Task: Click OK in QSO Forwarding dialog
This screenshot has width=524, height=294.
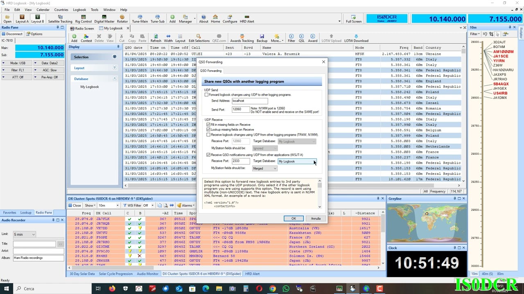Action: 294,218
